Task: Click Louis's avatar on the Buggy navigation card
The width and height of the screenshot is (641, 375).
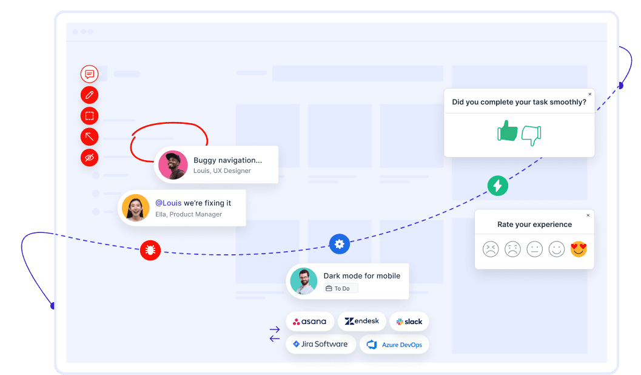Action: pos(173,165)
